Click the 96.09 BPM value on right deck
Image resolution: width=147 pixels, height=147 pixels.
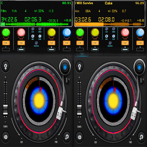140,3
